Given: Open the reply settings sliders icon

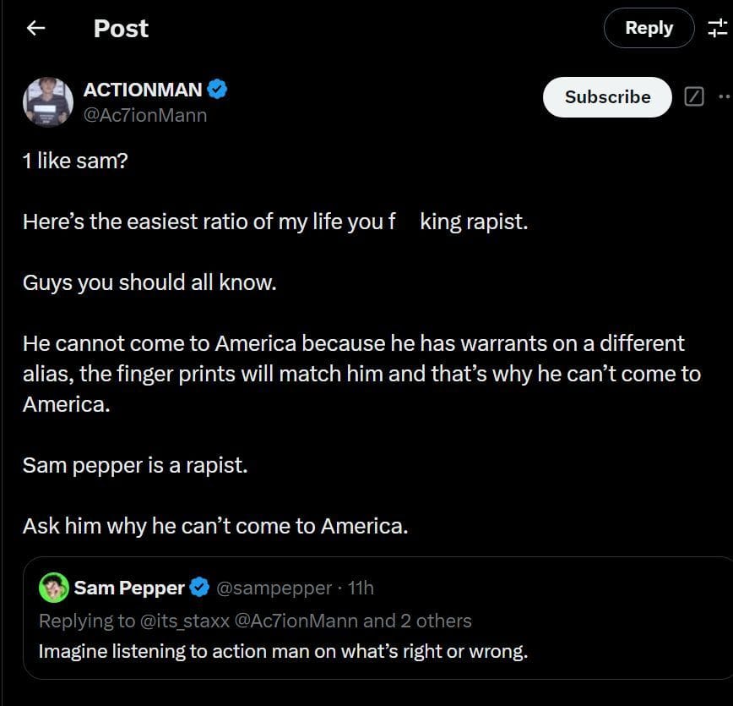Looking at the screenshot, I should 717,27.
